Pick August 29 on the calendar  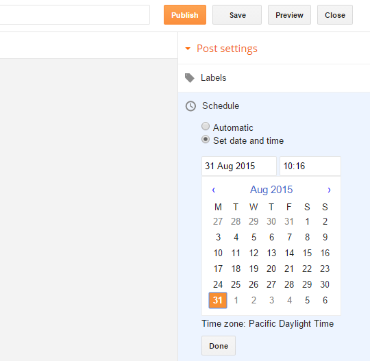(307, 284)
